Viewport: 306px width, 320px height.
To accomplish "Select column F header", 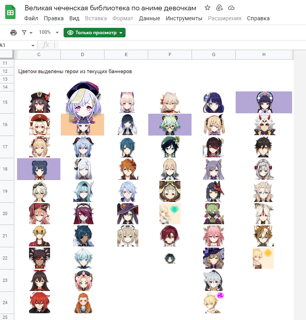I will [x=170, y=54].
